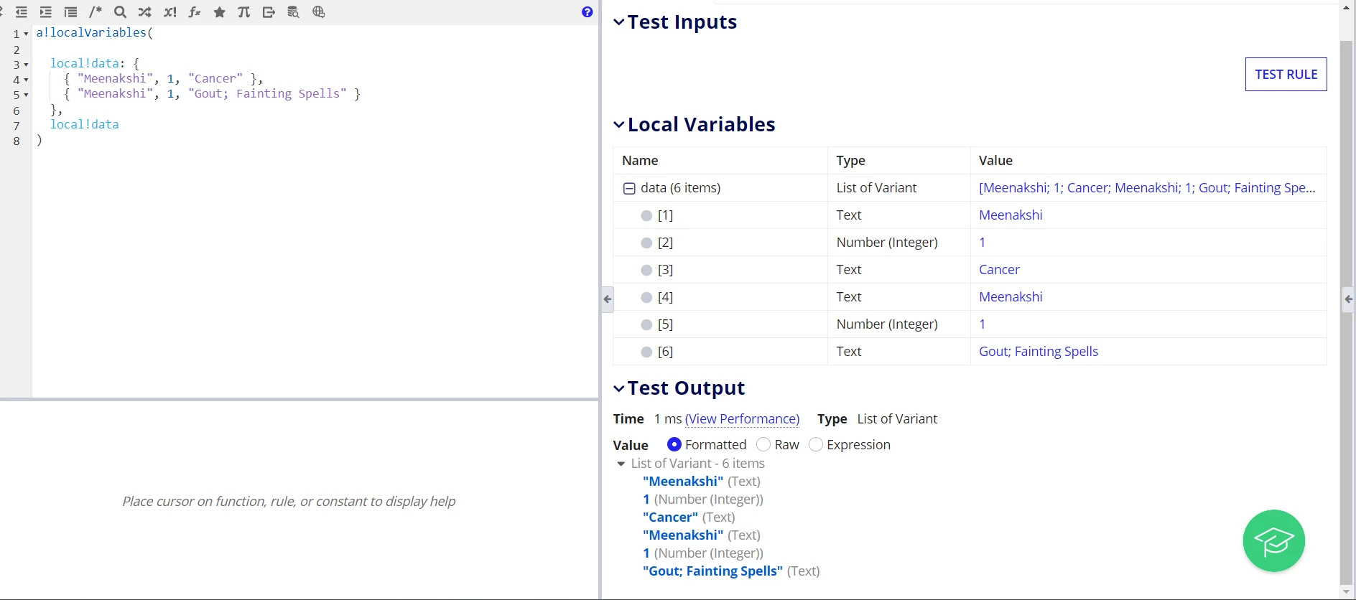This screenshot has width=1356, height=600.
Task: Open the View Performance link
Action: 742,418
